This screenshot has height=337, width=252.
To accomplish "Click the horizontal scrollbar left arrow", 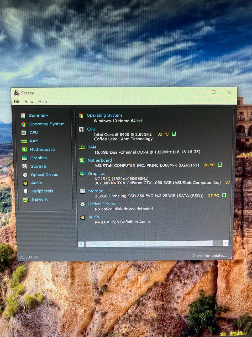I will 81,244.
